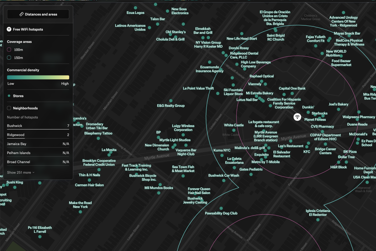The height and width of the screenshot is (251, 376).
Task: Expand the Show 251 more list
Action: [x=21, y=173]
